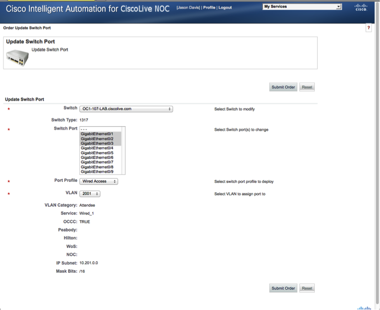This screenshot has height=310, width=380.
Task: Open the My Services dropdown
Action: (x=302, y=7)
